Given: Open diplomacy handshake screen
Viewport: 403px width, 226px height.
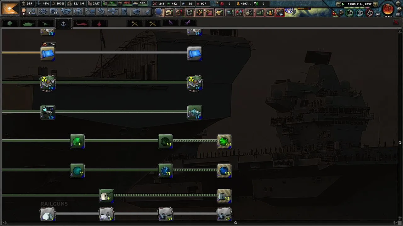Looking at the screenshot, I should (66, 12).
